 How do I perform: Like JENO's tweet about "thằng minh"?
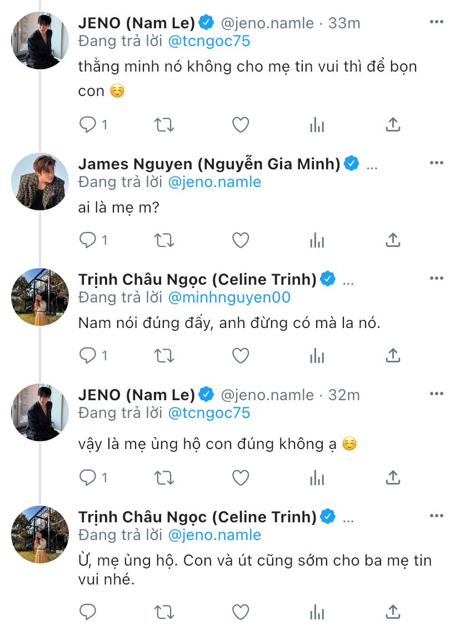click(x=240, y=125)
